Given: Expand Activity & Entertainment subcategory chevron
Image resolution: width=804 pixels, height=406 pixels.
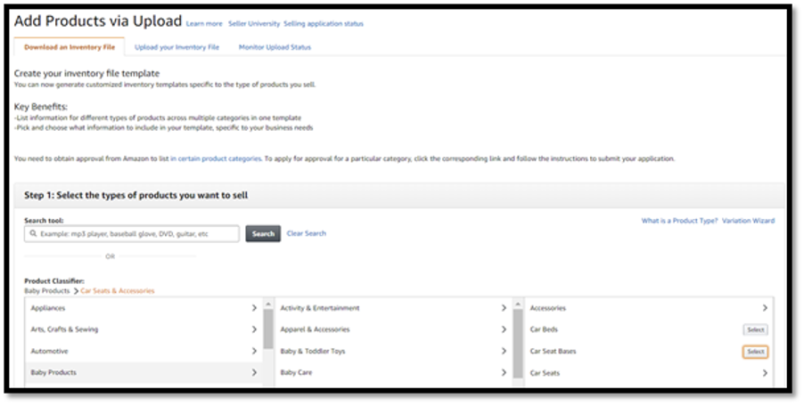Looking at the screenshot, I should coord(504,308).
